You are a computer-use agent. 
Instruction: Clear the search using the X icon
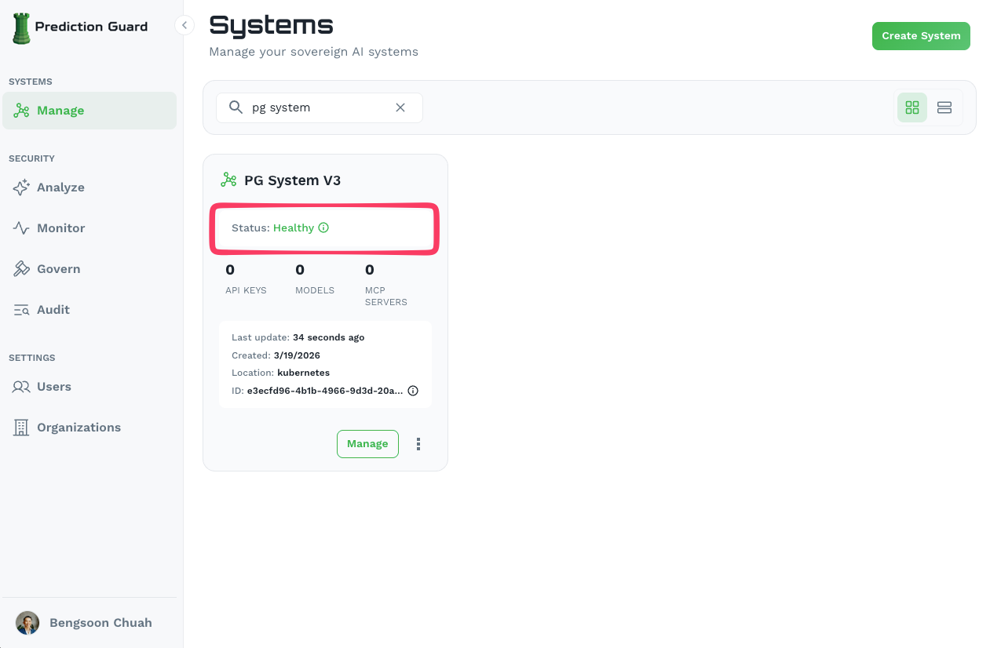[x=400, y=107]
